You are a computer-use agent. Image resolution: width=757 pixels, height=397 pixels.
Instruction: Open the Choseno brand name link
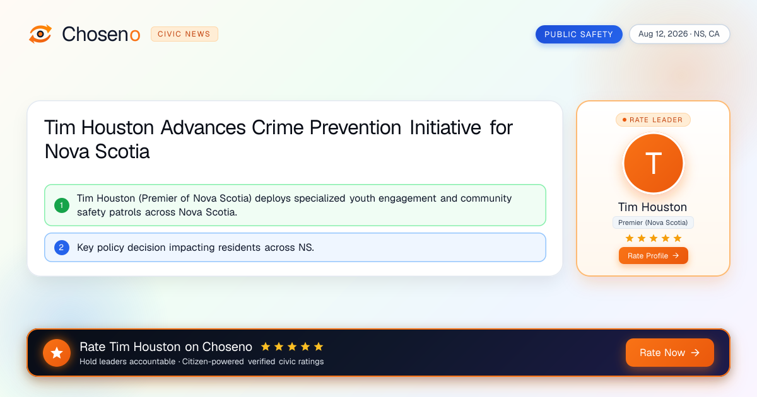pos(101,34)
